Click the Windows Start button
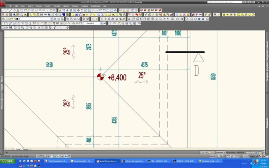 tap(8, 161)
